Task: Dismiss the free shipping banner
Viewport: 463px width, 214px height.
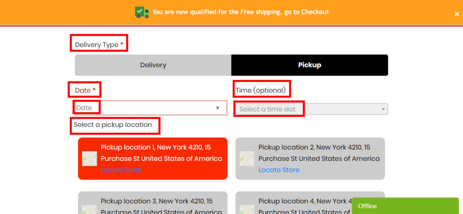Action: [457, 14]
